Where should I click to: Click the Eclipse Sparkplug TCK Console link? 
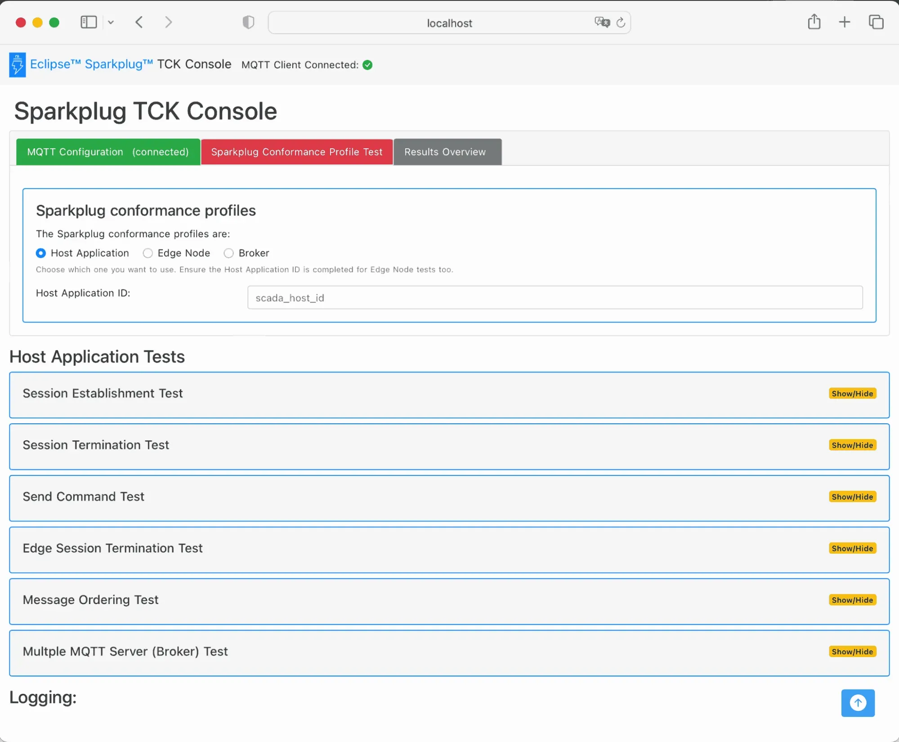[130, 64]
